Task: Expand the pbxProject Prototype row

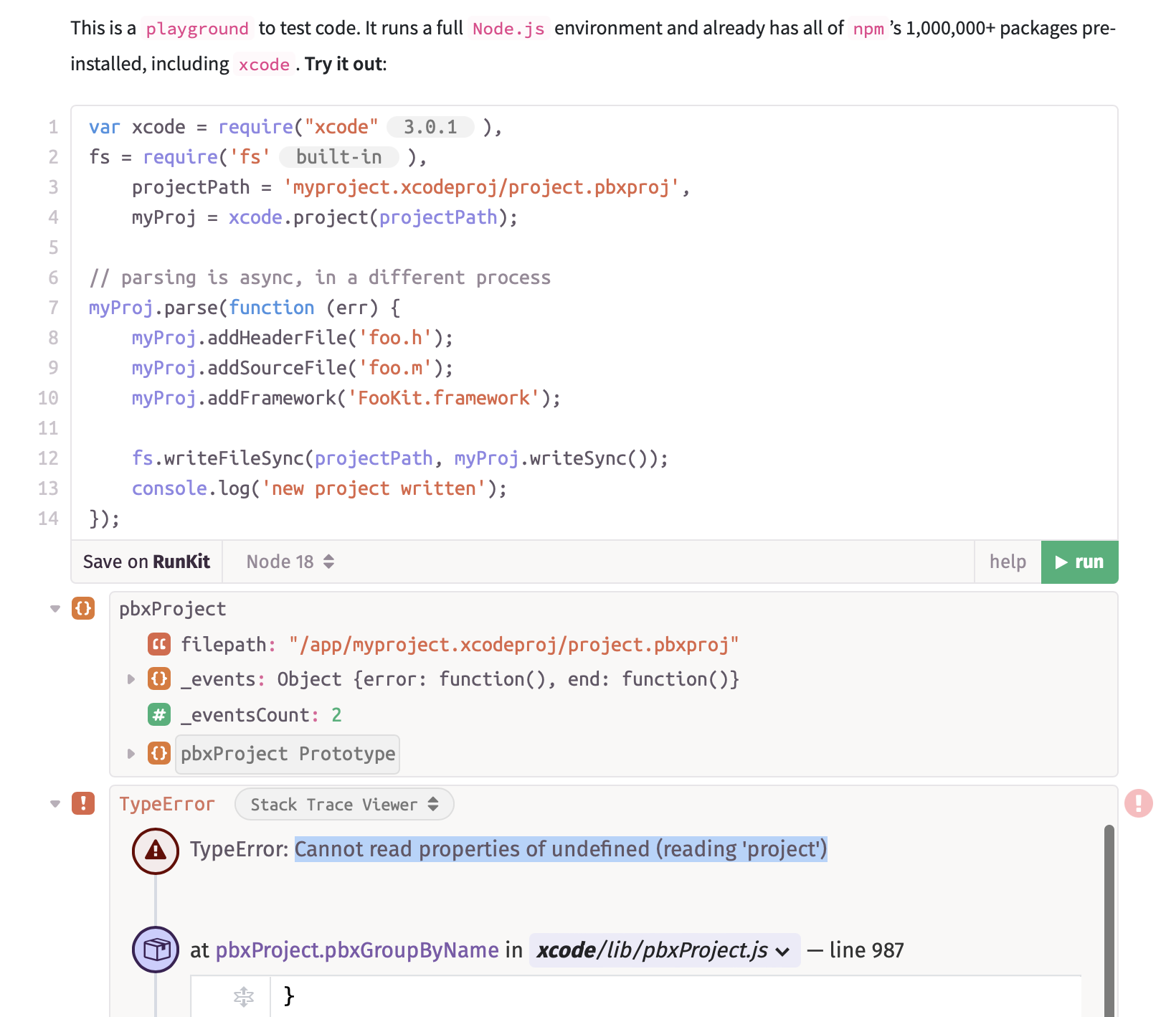Action: (x=131, y=753)
